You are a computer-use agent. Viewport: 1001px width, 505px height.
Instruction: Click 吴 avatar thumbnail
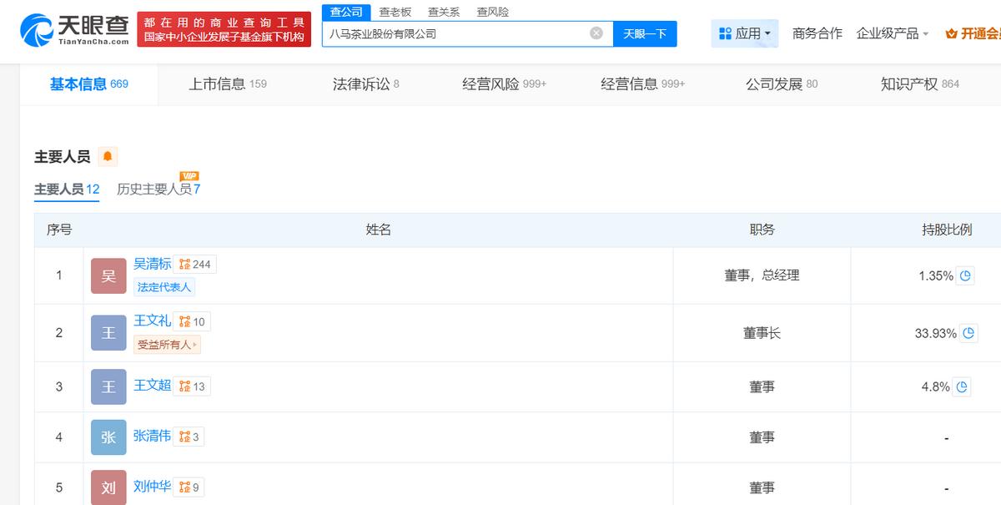tap(108, 276)
